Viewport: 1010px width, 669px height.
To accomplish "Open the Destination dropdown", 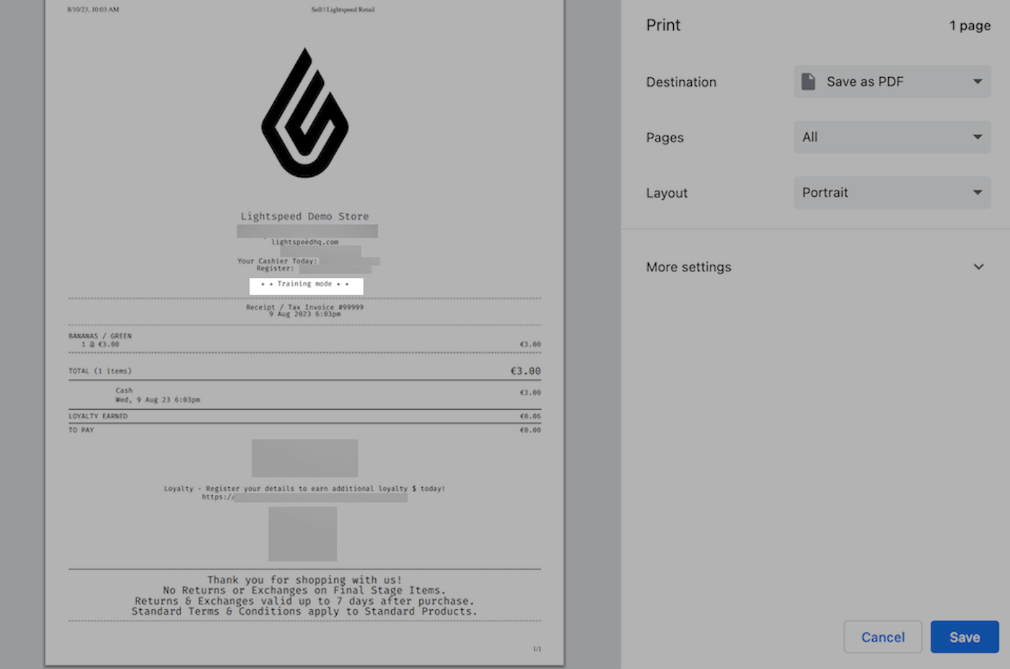I will point(892,82).
